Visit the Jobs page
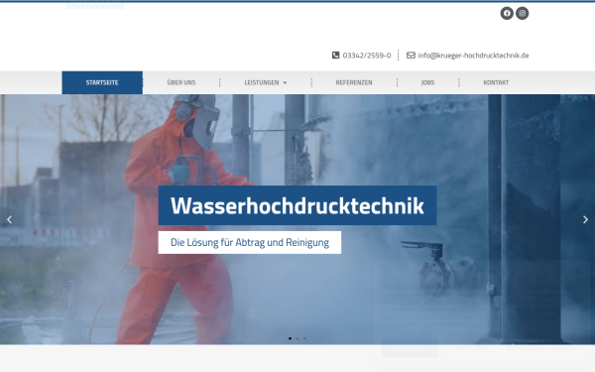 (x=427, y=82)
